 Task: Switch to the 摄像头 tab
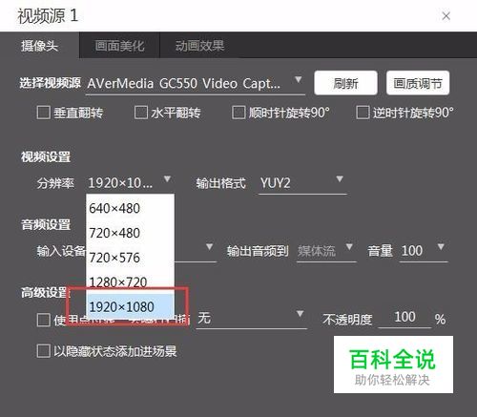click(x=39, y=46)
